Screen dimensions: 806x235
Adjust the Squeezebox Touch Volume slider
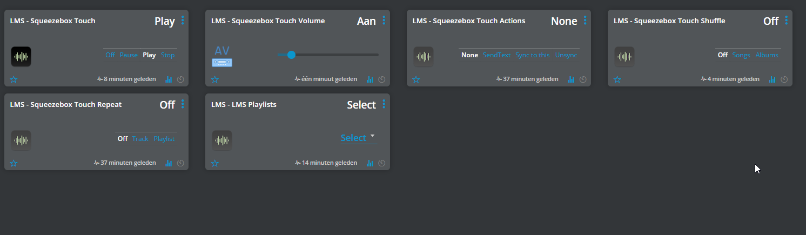pyautogui.click(x=292, y=55)
